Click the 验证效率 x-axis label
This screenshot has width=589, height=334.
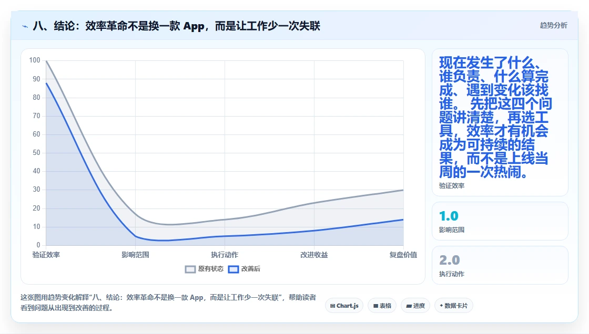click(x=46, y=255)
